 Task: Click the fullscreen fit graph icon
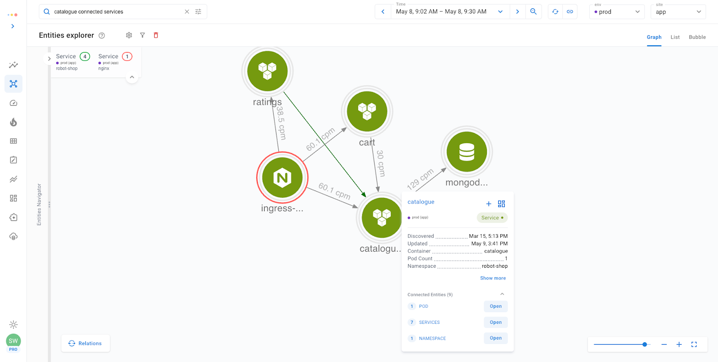point(694,345)
